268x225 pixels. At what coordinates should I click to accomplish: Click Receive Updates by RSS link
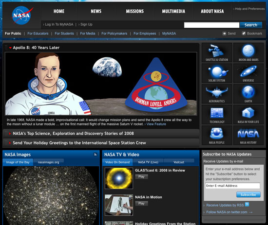click(x=225, y=205)
